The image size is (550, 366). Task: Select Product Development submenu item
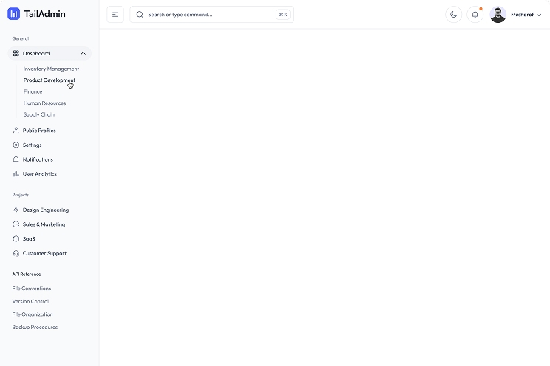(50, 80)
